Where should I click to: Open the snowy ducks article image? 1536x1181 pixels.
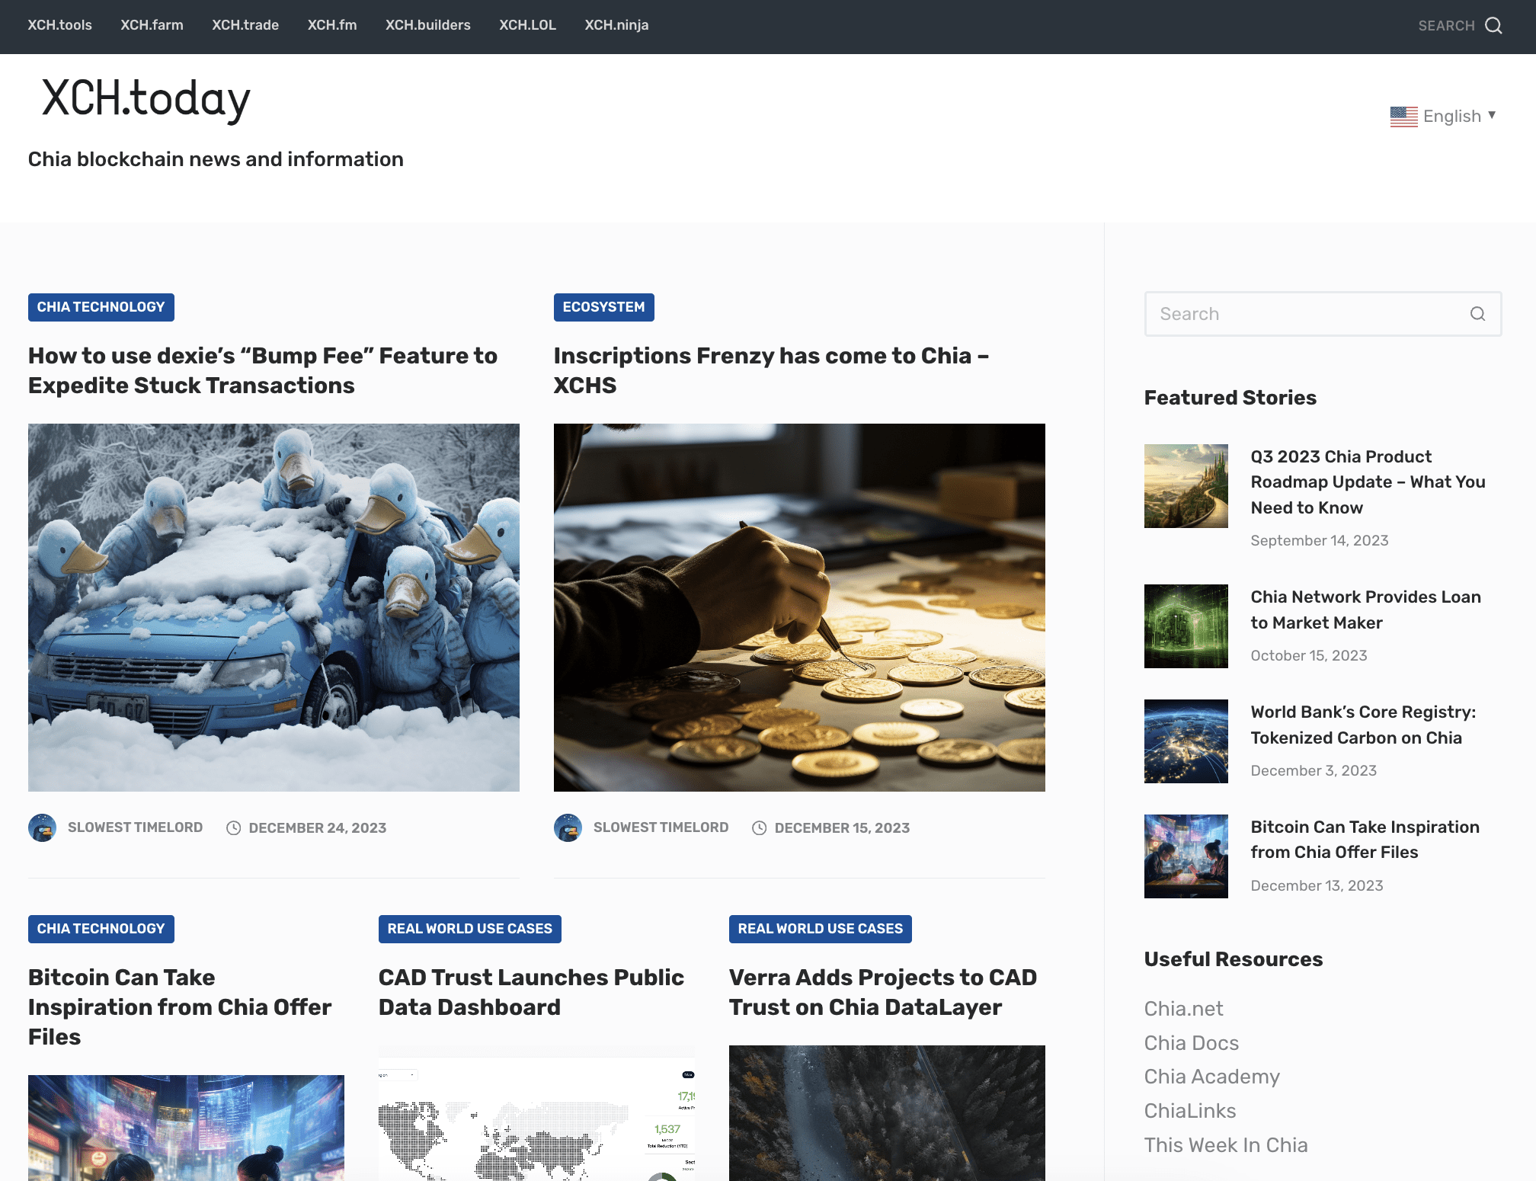tap(274, 607)
